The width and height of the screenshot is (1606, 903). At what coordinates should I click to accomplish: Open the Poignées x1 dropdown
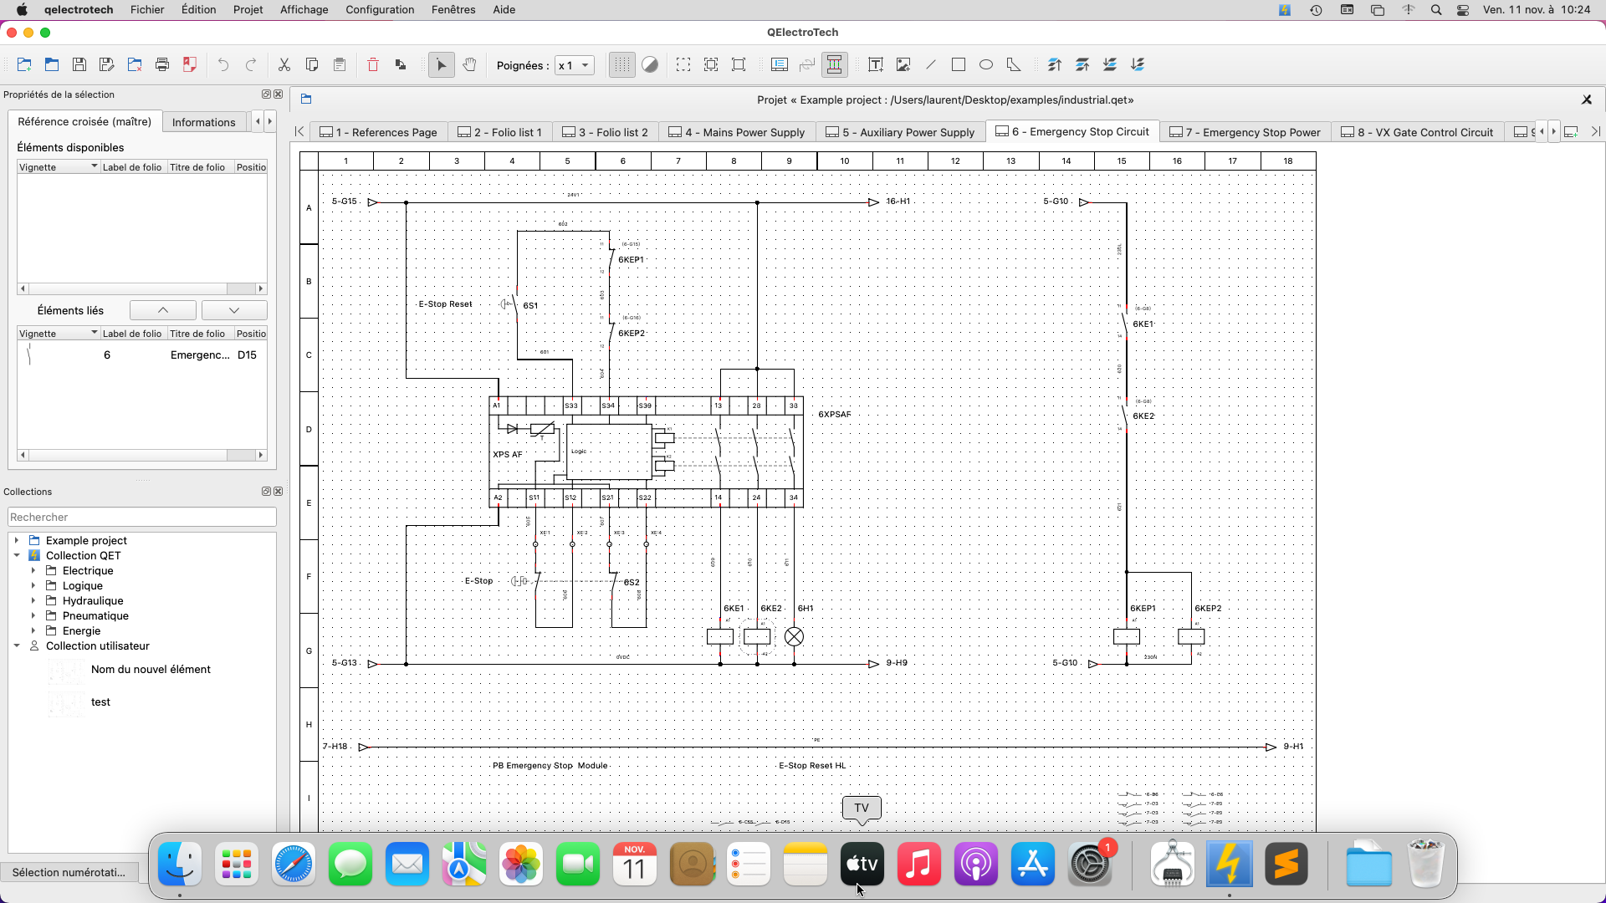(x=575, y=65)
